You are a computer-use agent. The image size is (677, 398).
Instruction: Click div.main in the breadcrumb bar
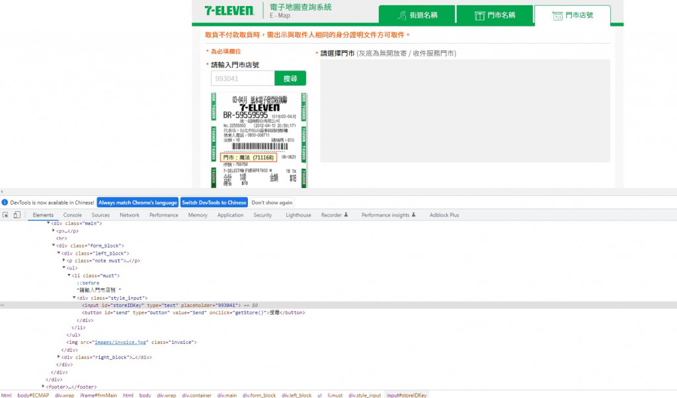coord(227,395)
